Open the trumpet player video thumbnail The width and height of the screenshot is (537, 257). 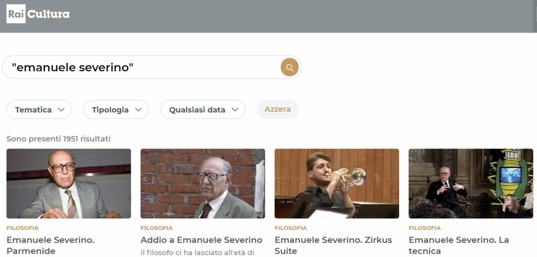click(x=337, y=184)
